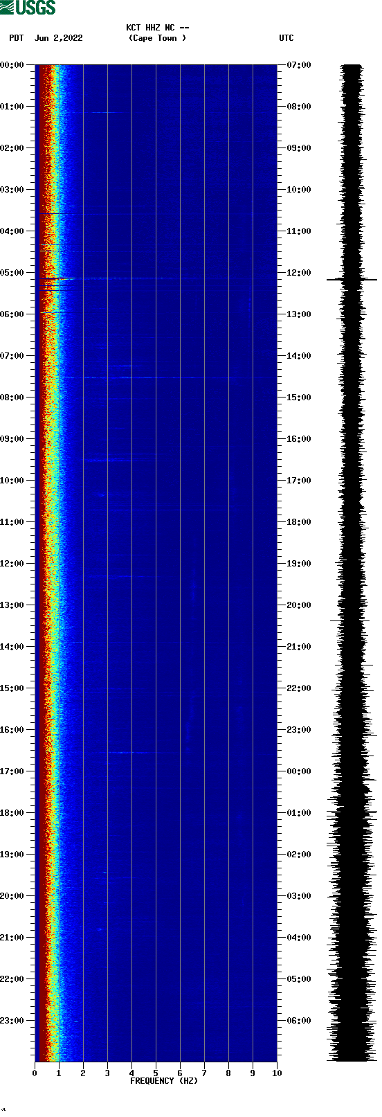Screen dimensions: 382x1117
Task: Click the 23:00 PDT time label
Action: pyautogui.click(x=12, y=1021)
